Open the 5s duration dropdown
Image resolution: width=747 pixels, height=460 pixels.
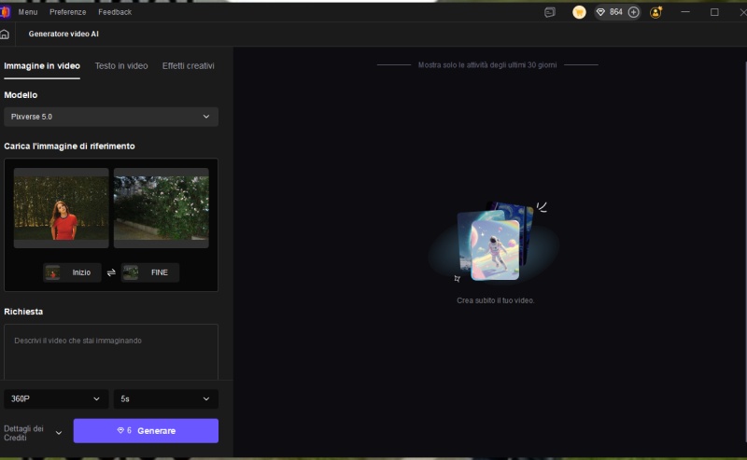(165, 398)
